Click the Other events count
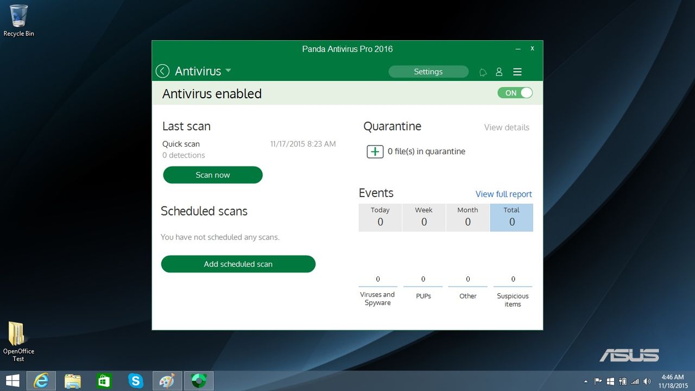Image resolution: width=695 pixels, height=391 pixels. (x=468, y=279)
